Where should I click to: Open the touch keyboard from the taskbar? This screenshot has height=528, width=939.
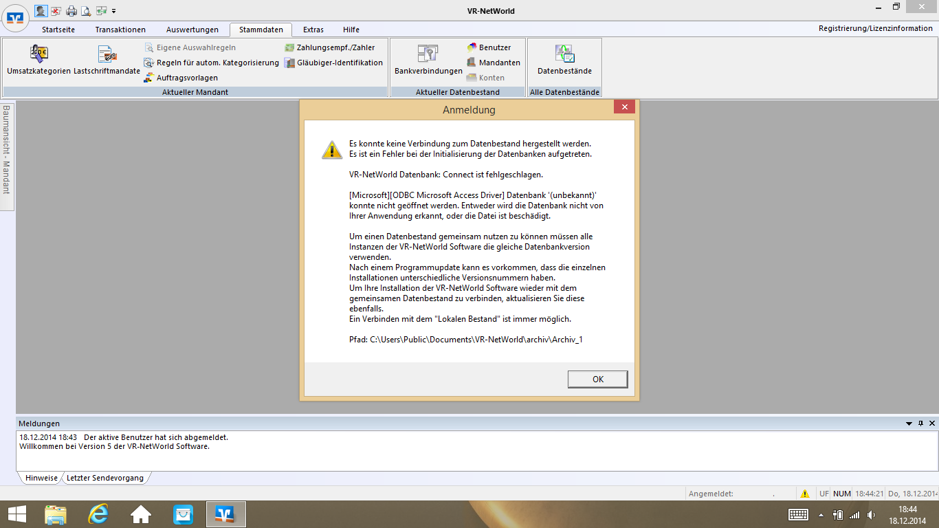(x=798, y=514)
